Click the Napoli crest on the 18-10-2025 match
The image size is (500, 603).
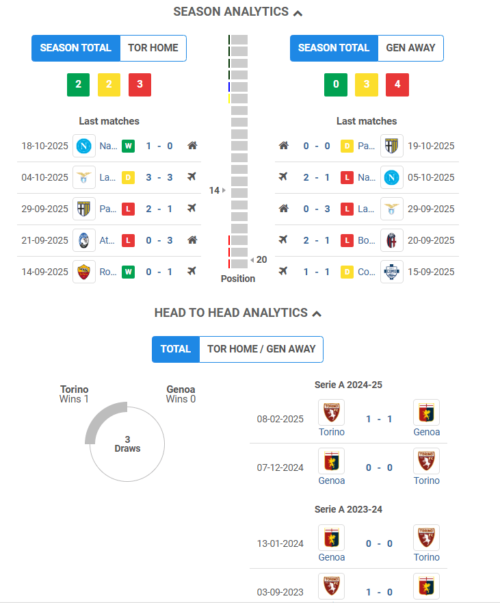[84, 146]
